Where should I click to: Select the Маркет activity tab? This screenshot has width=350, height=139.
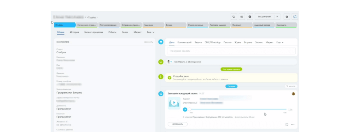pyautogui.click(x=270, y=42)
